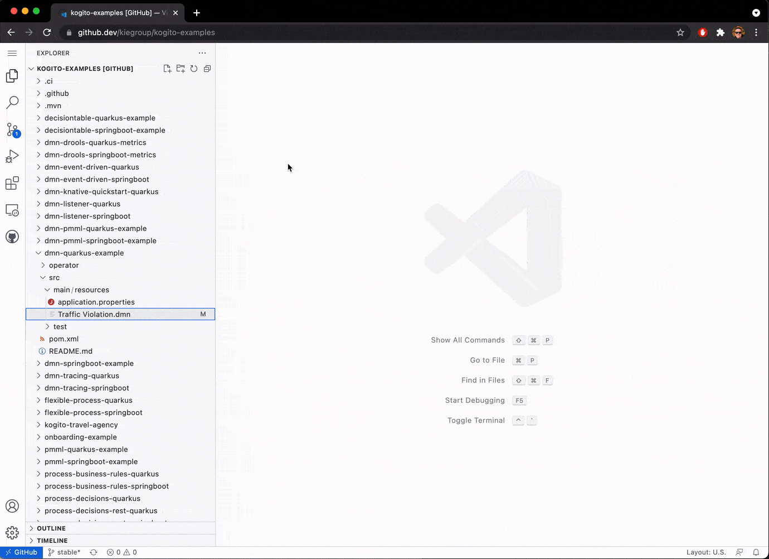Refresh the Explorer file tree
This screenshot has width=769, height=559.
pos(194,69)
